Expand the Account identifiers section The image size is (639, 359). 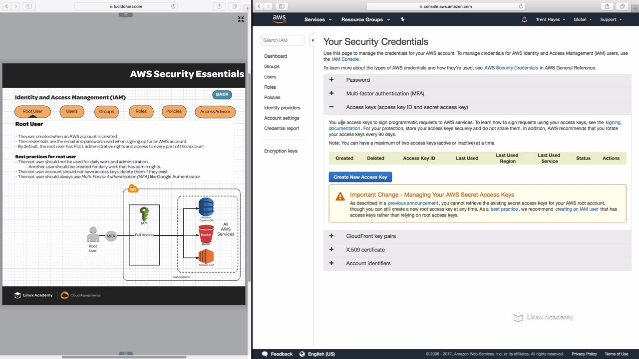(477, 263)
